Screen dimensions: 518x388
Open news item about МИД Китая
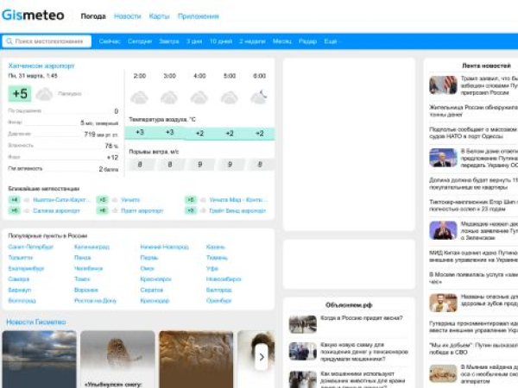click(473, 256)
